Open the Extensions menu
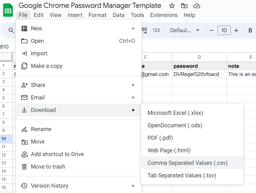The height and width of the screenshot is (193, 256). (x=164, y=15)
